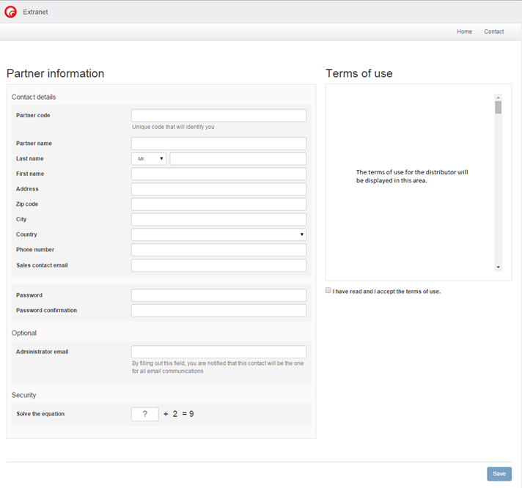Expand the Mr. title dropdown

[149, 159]
